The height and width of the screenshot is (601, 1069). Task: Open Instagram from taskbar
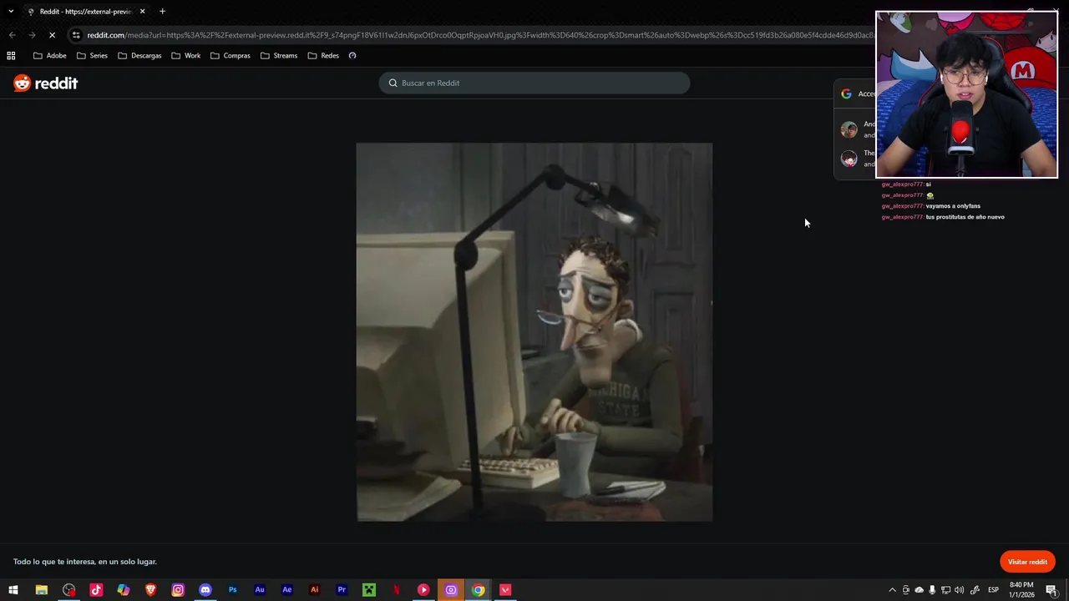(x=178, y=590)
